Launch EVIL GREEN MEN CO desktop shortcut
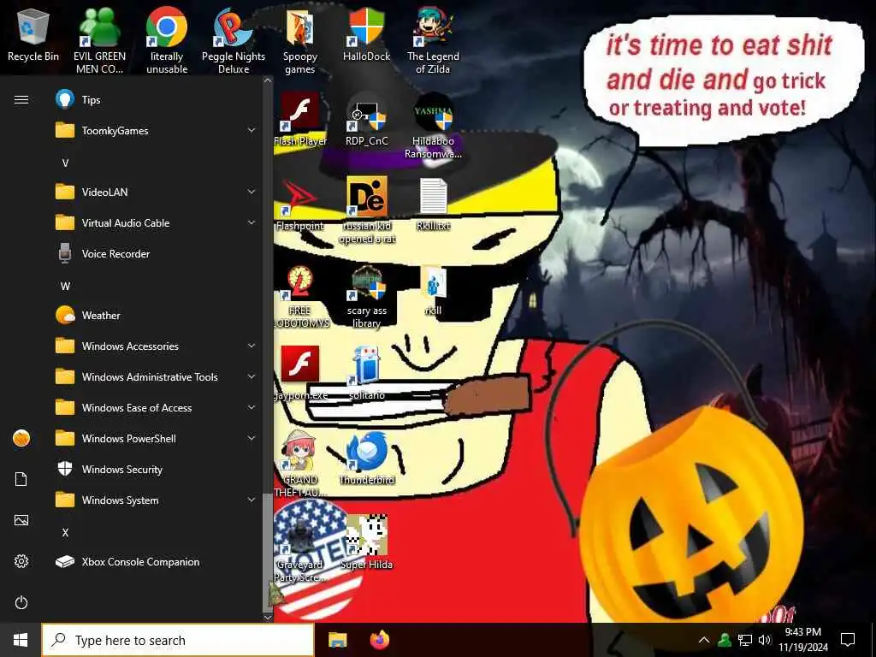The image size is (876, 657). point(99,39)
